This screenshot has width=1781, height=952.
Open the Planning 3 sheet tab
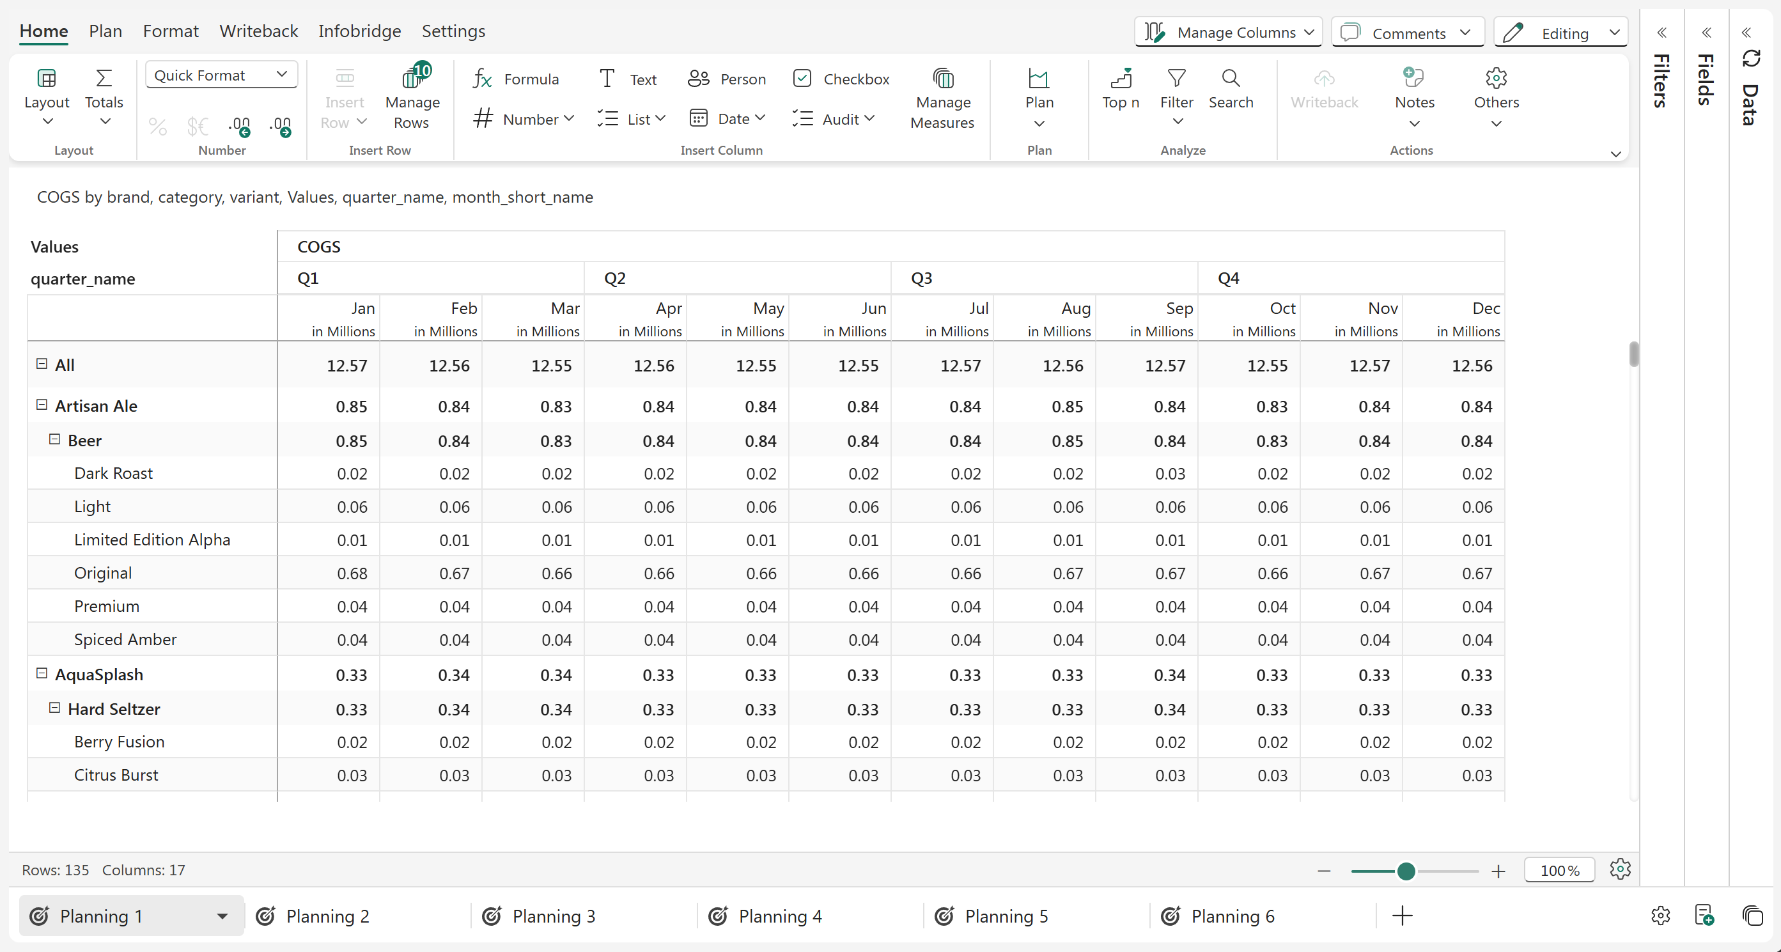[553, 916]
